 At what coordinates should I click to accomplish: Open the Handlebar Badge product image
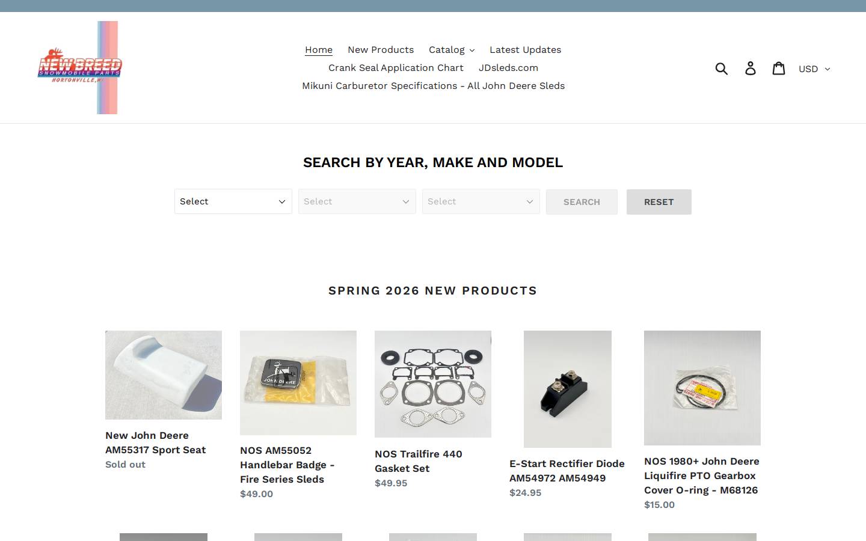coord(298,382)
